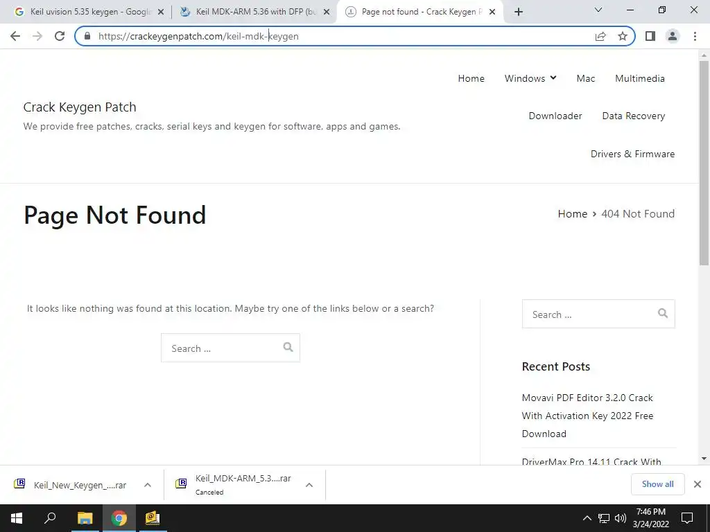Open Movavi PDF Editor 3.2.0 Crack post
This screenshot has width=710, height=532.
tap(587, 416)
